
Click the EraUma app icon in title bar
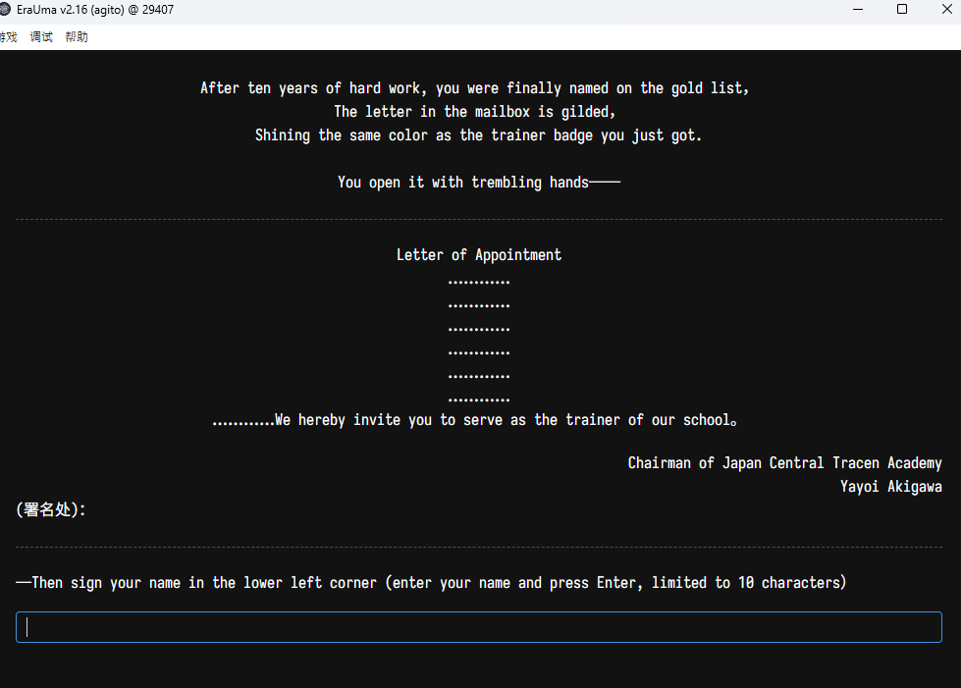pos(5,9)
